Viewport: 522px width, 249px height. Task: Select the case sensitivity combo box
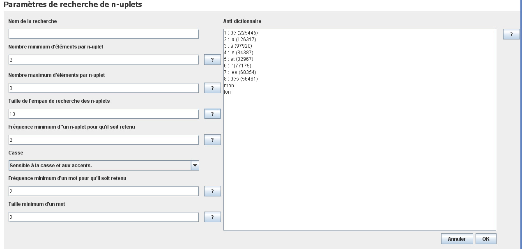point(100,165)
